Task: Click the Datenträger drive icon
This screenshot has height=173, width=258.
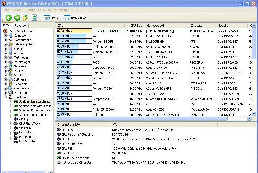Action: pyautogui.click(x=10, y=62)
